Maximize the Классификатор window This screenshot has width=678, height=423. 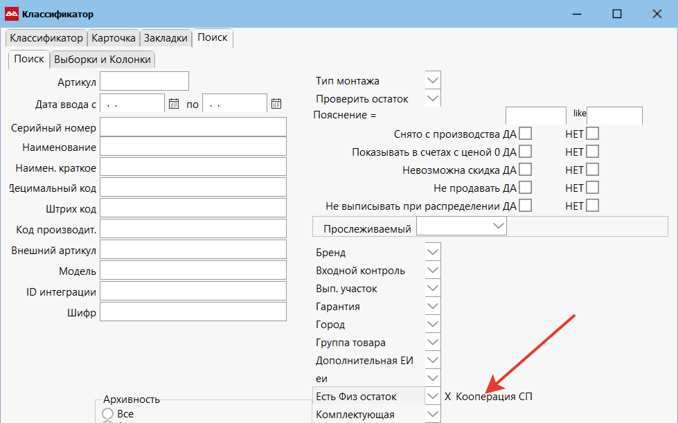(x=617, y=14)
